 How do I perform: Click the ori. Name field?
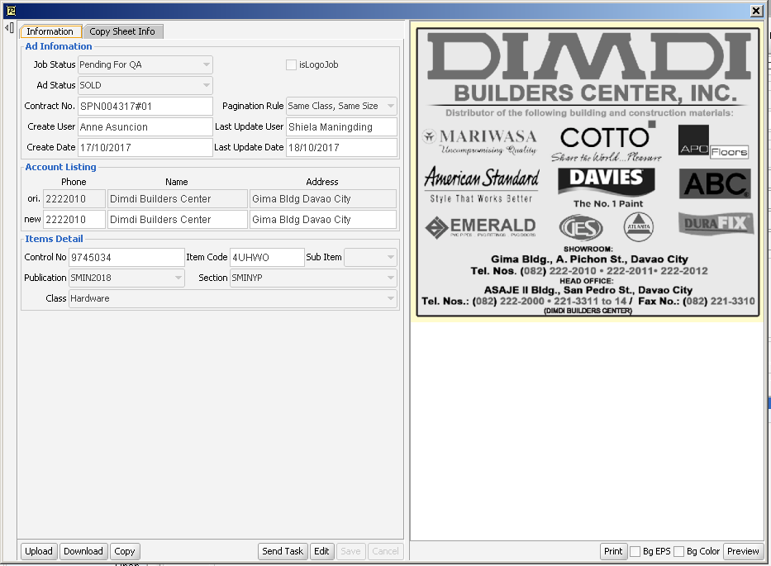point(178,198)
